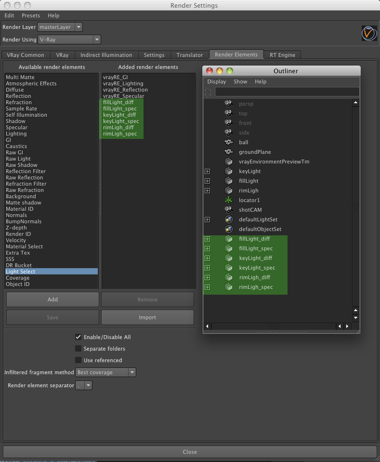The width and height of the screenshot is (380, 462).
Task: Click the front camera icon in Outliner
Action: click(x=229, y=123)
